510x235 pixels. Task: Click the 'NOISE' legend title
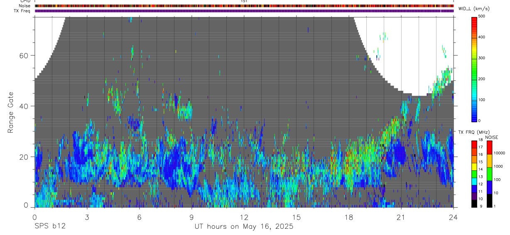coord(491,137)
